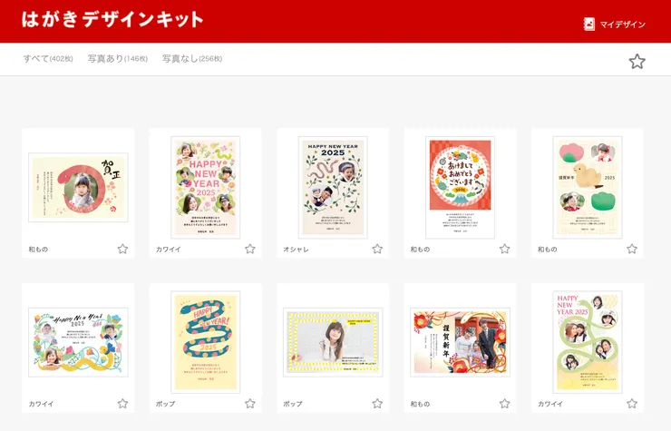Star the カワイイ yellow snake flowers card

122,404
